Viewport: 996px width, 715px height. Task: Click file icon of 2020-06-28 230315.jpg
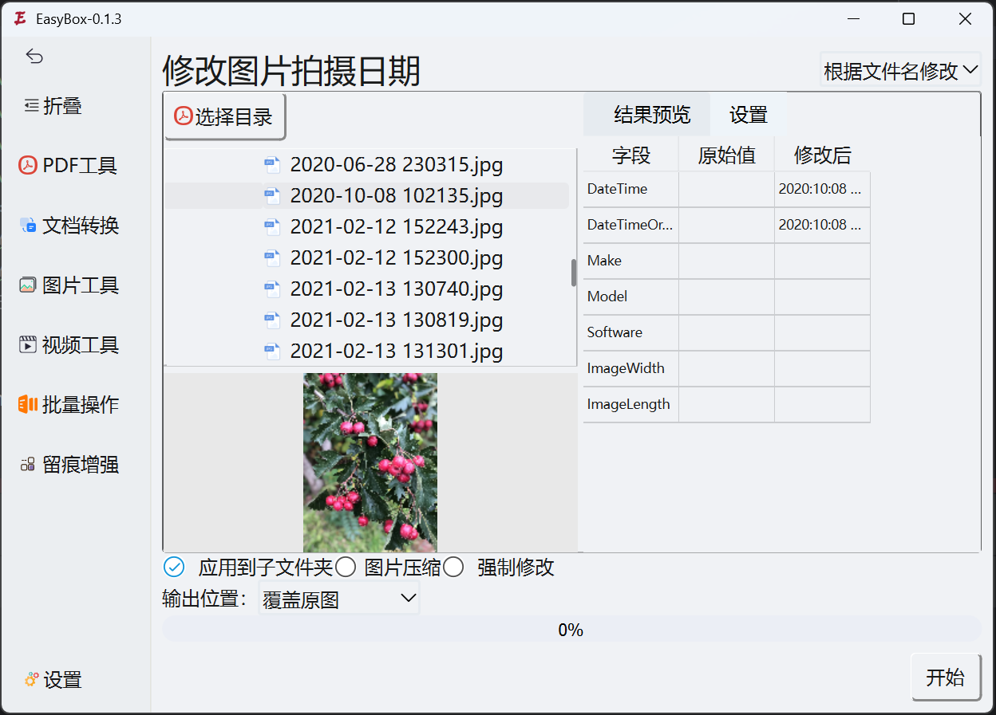(272, 165)
